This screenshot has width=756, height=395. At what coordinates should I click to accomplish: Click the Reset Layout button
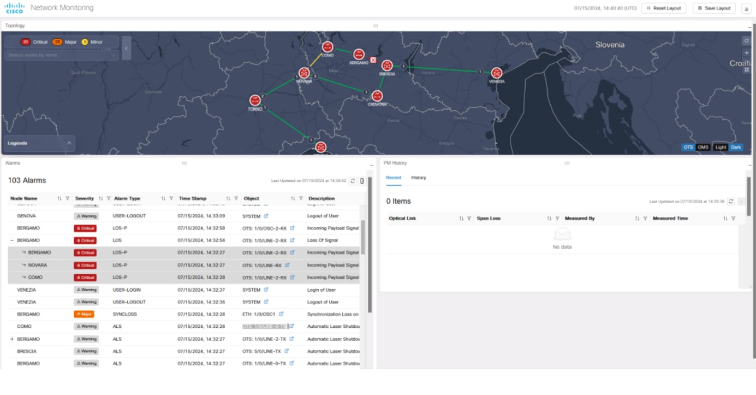pyautogui.click(x=663, y=8)
